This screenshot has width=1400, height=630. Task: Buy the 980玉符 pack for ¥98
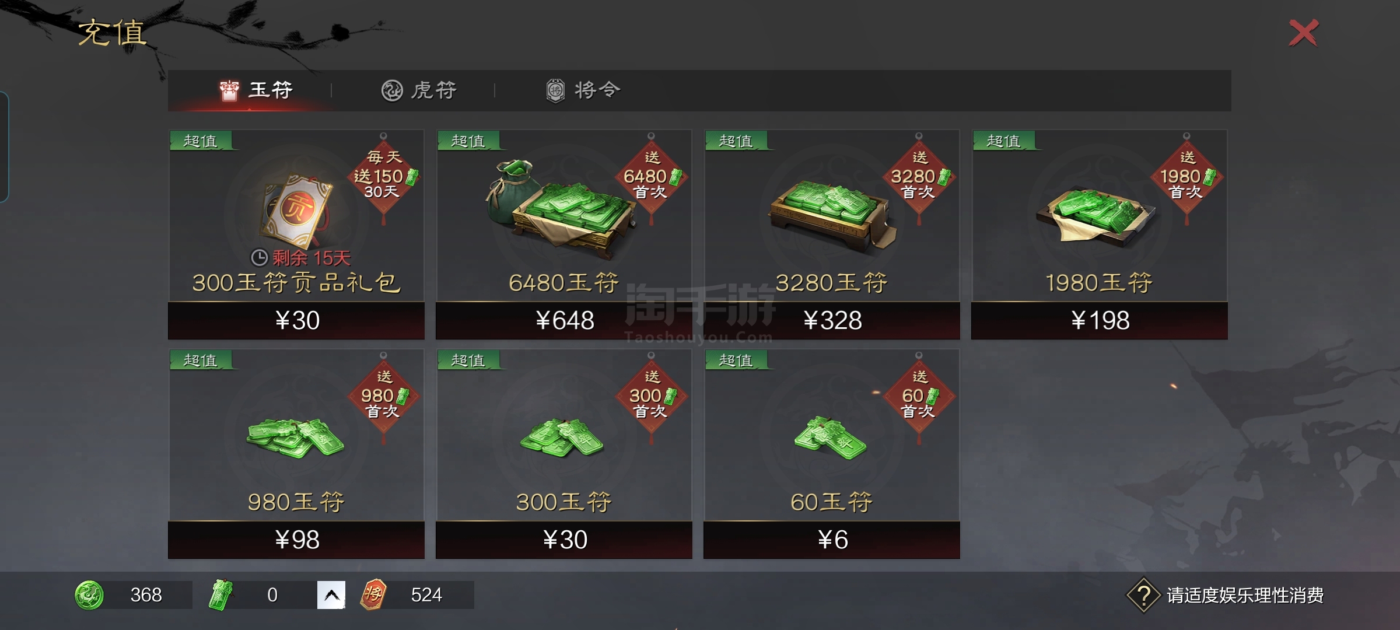(x=296, y=540)
